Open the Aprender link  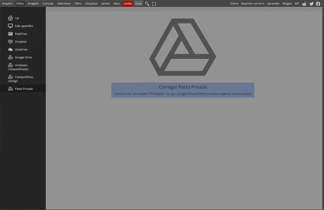coord(273,3)
